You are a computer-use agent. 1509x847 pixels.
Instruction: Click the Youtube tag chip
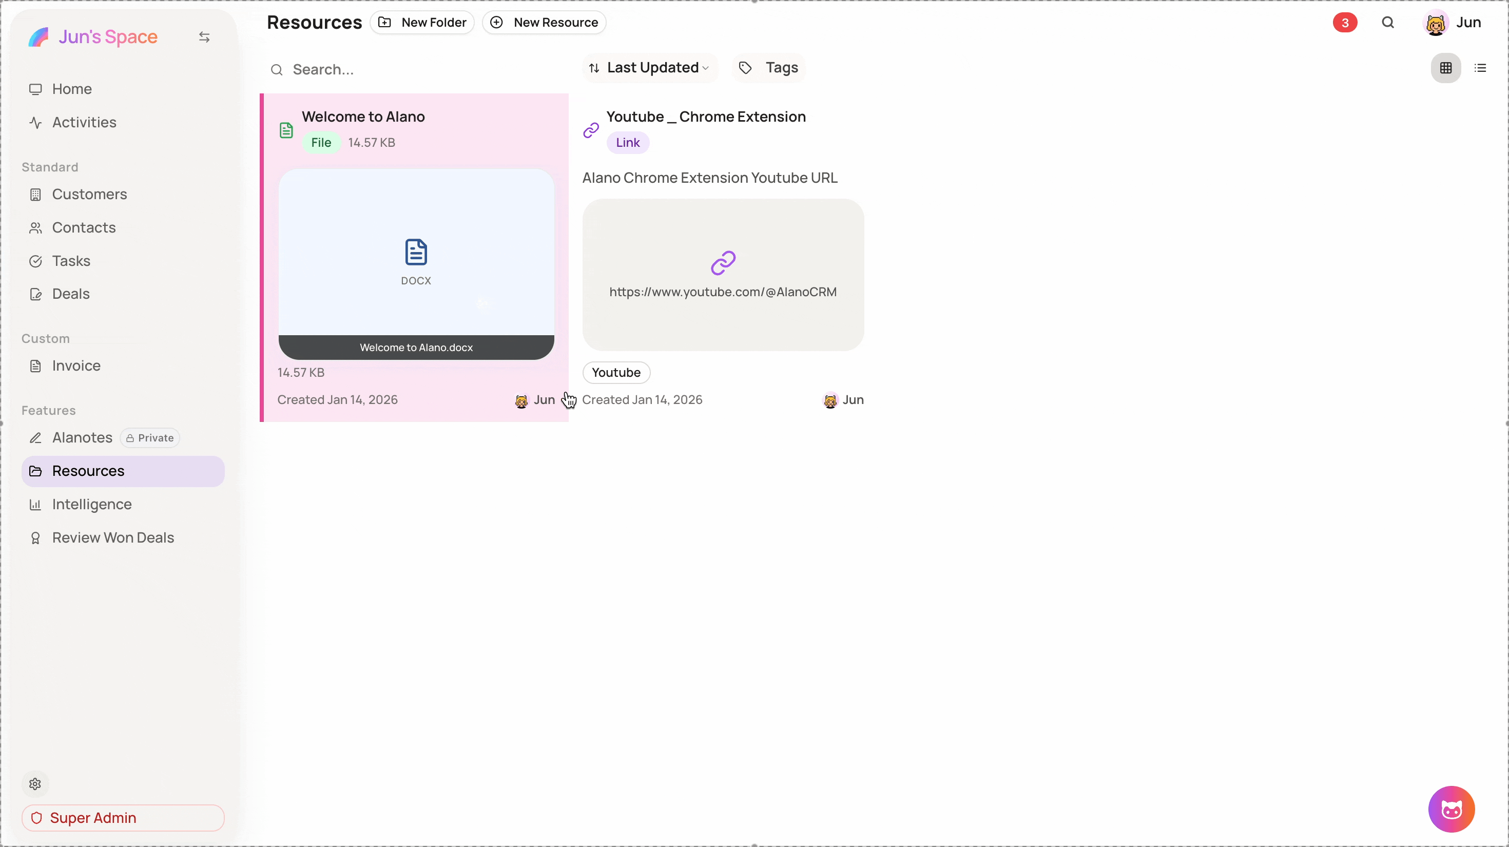point(616,373)
